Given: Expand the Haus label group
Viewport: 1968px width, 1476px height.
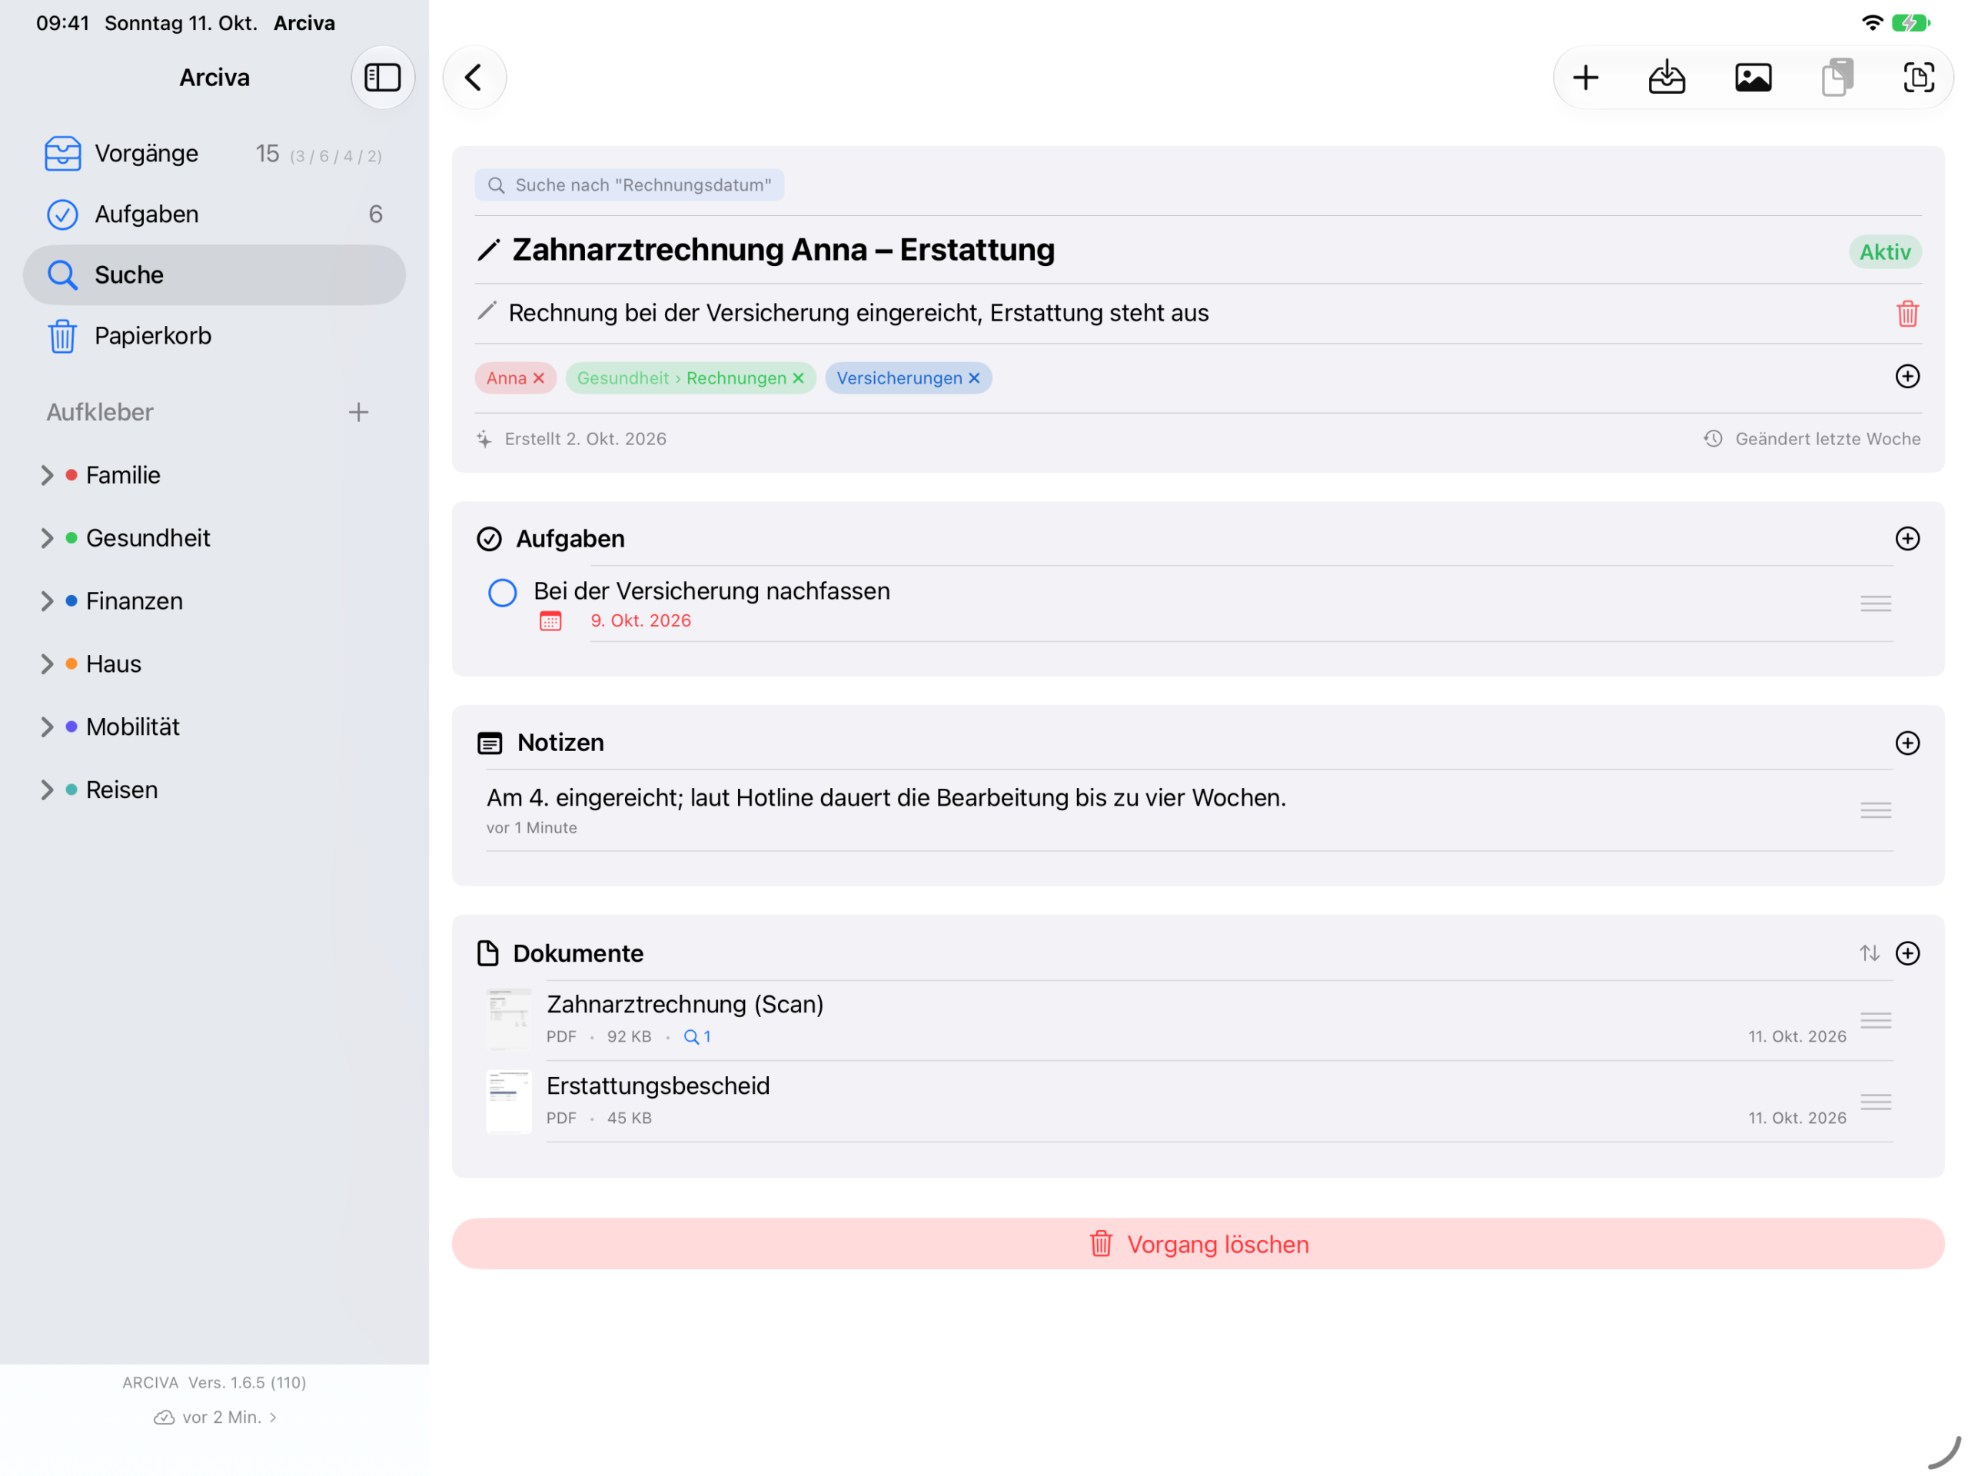Looking at the screenshot, I should tap(47, 663).
